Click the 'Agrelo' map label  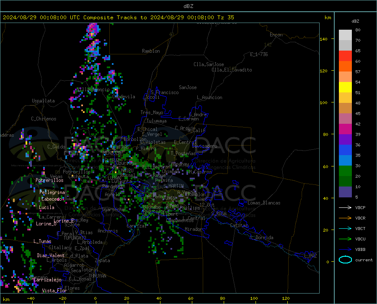click(112, 194)
